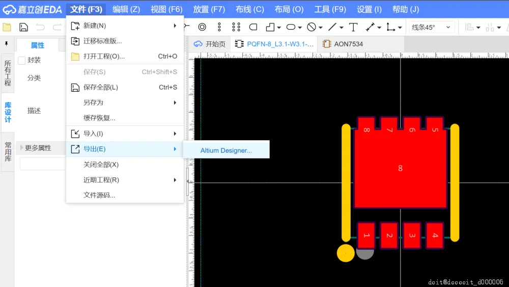Open the 放置 (F7) menu
Screen dimensions: 509x287
(x=209, y=9)
